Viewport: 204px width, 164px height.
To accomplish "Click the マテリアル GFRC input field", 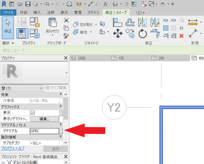I will coord(44,131).
